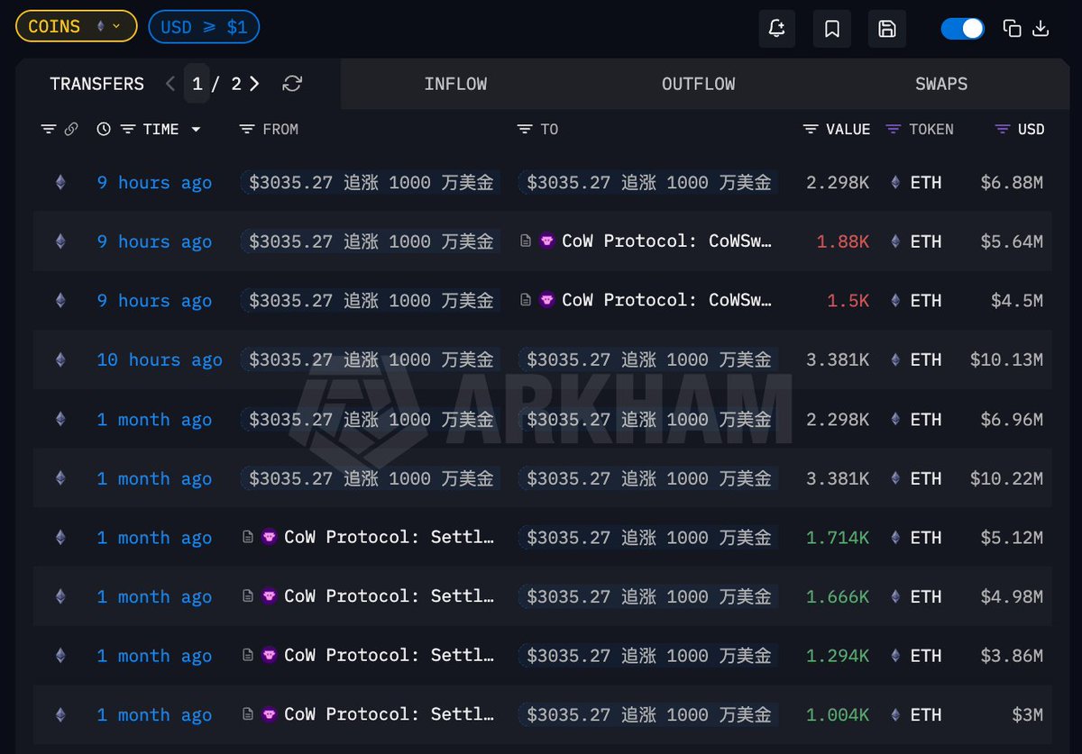
Task: Select the TRANSFERS tab
Action: point(97,84)
